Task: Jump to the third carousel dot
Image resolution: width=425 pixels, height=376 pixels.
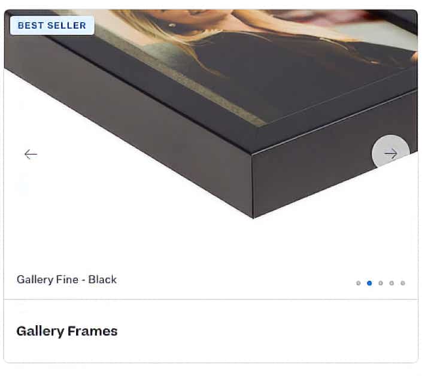Action: point(381,283)
